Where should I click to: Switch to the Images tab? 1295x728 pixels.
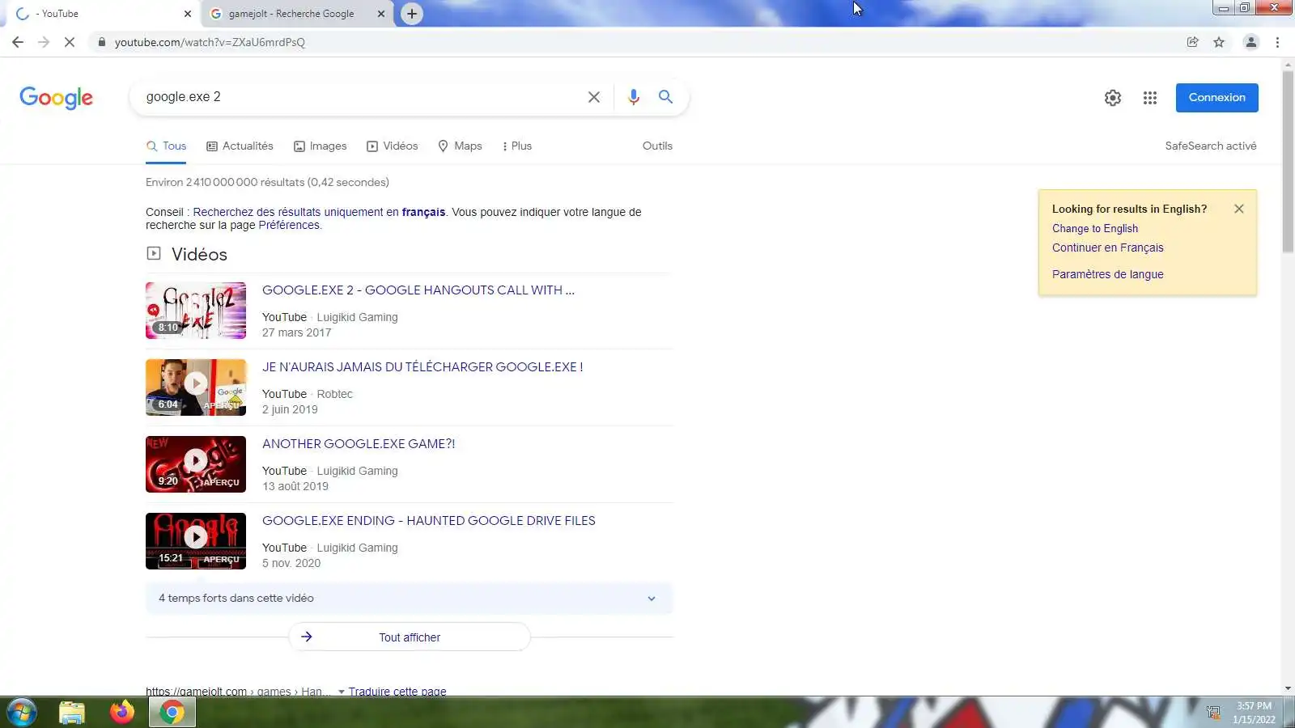click(x=320, y=146)
